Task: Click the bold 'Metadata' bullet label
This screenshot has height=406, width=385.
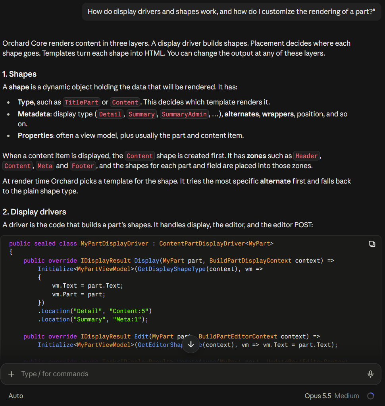Action: pyautogui.click(x=34, y=114)
